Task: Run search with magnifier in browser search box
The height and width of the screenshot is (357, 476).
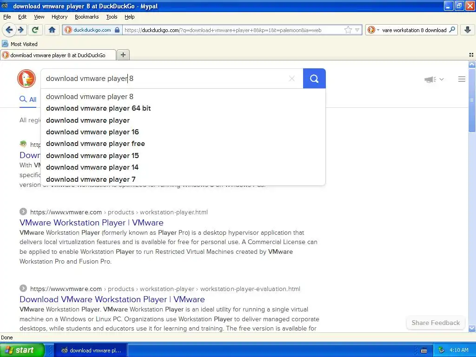Action: (452, 30)
